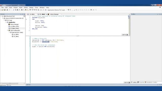Collapse the PLC Logic tree node

tap(4, 20)
